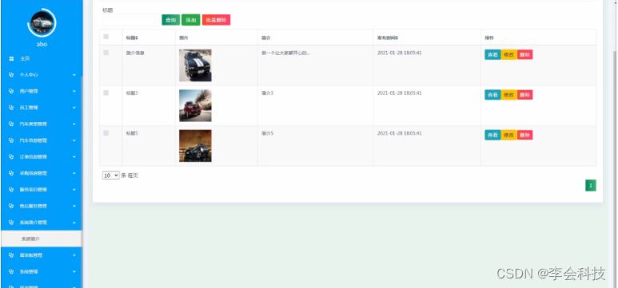The image size is (618, 288).
Task: Tick the checkbox for the 简介信息 row
Action: click(x=106, y=53)
